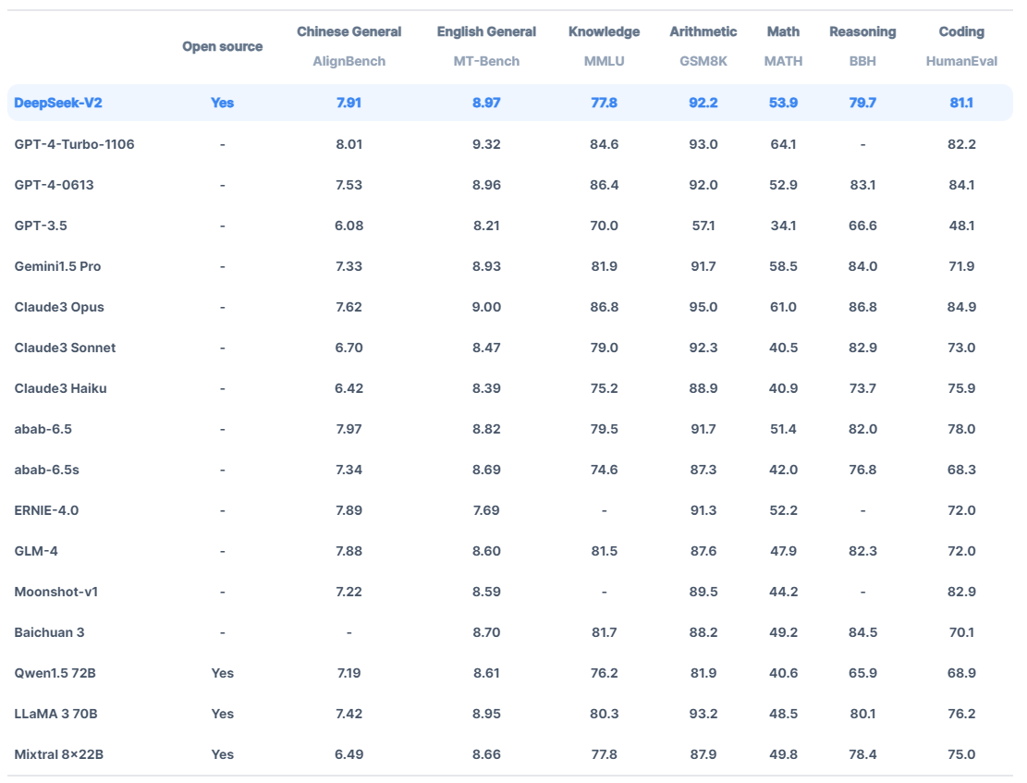The width and height of the screenshot is (1027, 783).
Task: Click Gemini1.5 Pro's MATH score "58.5"
Action: click(783, 266)
